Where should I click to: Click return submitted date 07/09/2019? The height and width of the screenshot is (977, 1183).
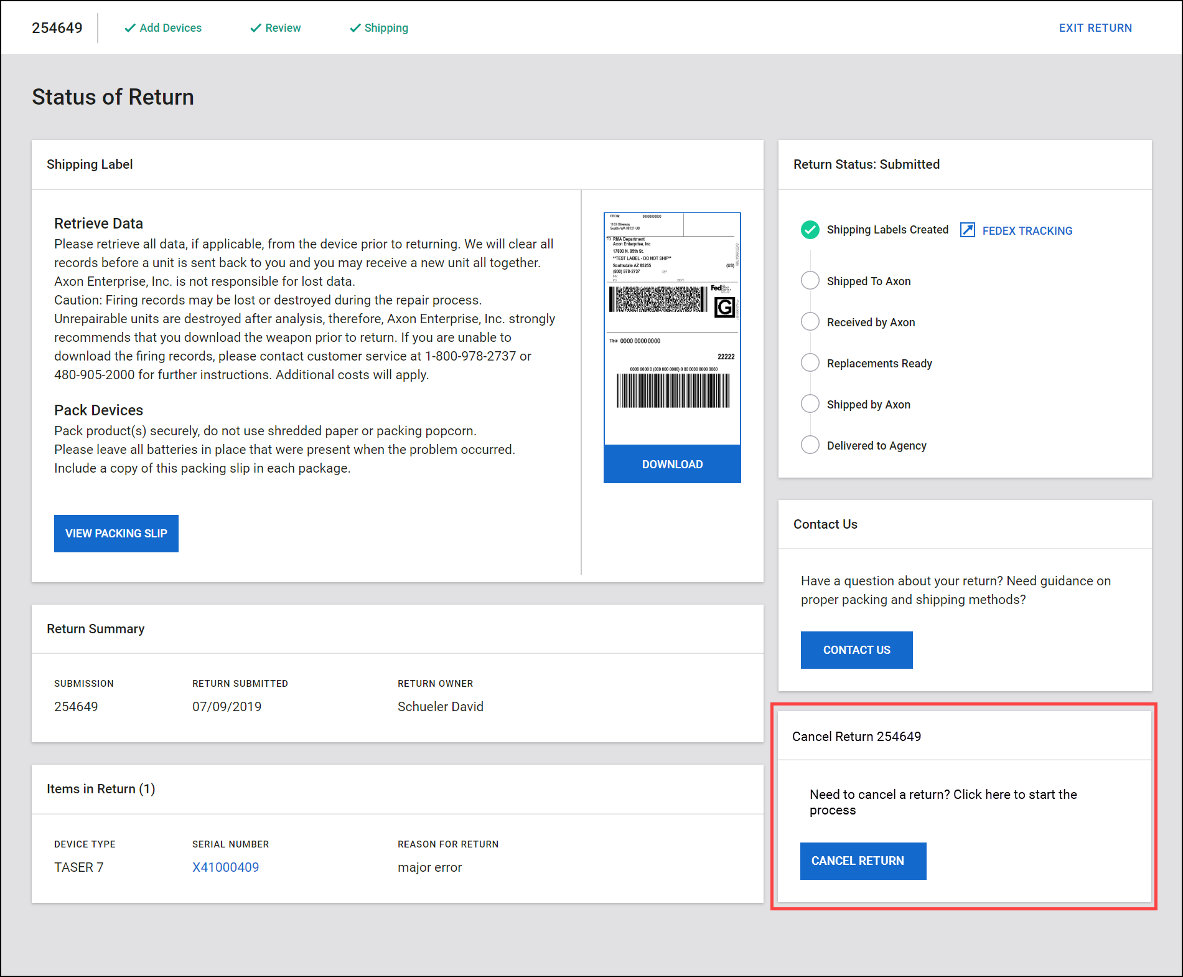point(227,707)
